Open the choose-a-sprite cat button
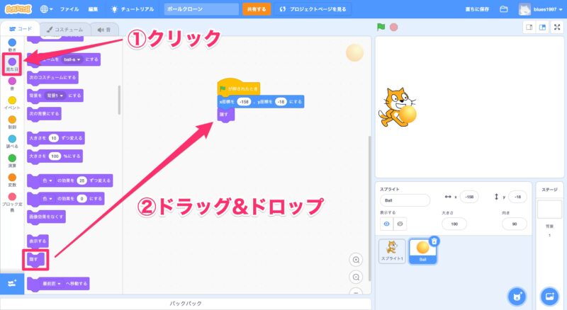 click(x=517, y=295)
